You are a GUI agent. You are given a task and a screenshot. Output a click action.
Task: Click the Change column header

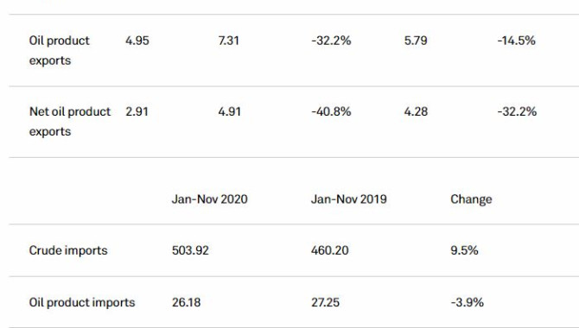tap(471, 199)
